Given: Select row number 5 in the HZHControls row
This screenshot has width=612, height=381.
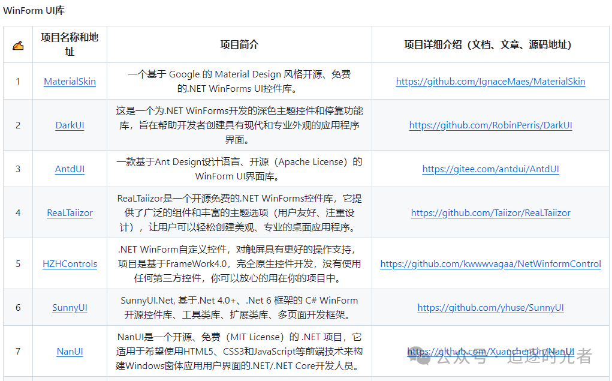Looking at the screenshot, I should pyautogui.click(x=18, y=264).
